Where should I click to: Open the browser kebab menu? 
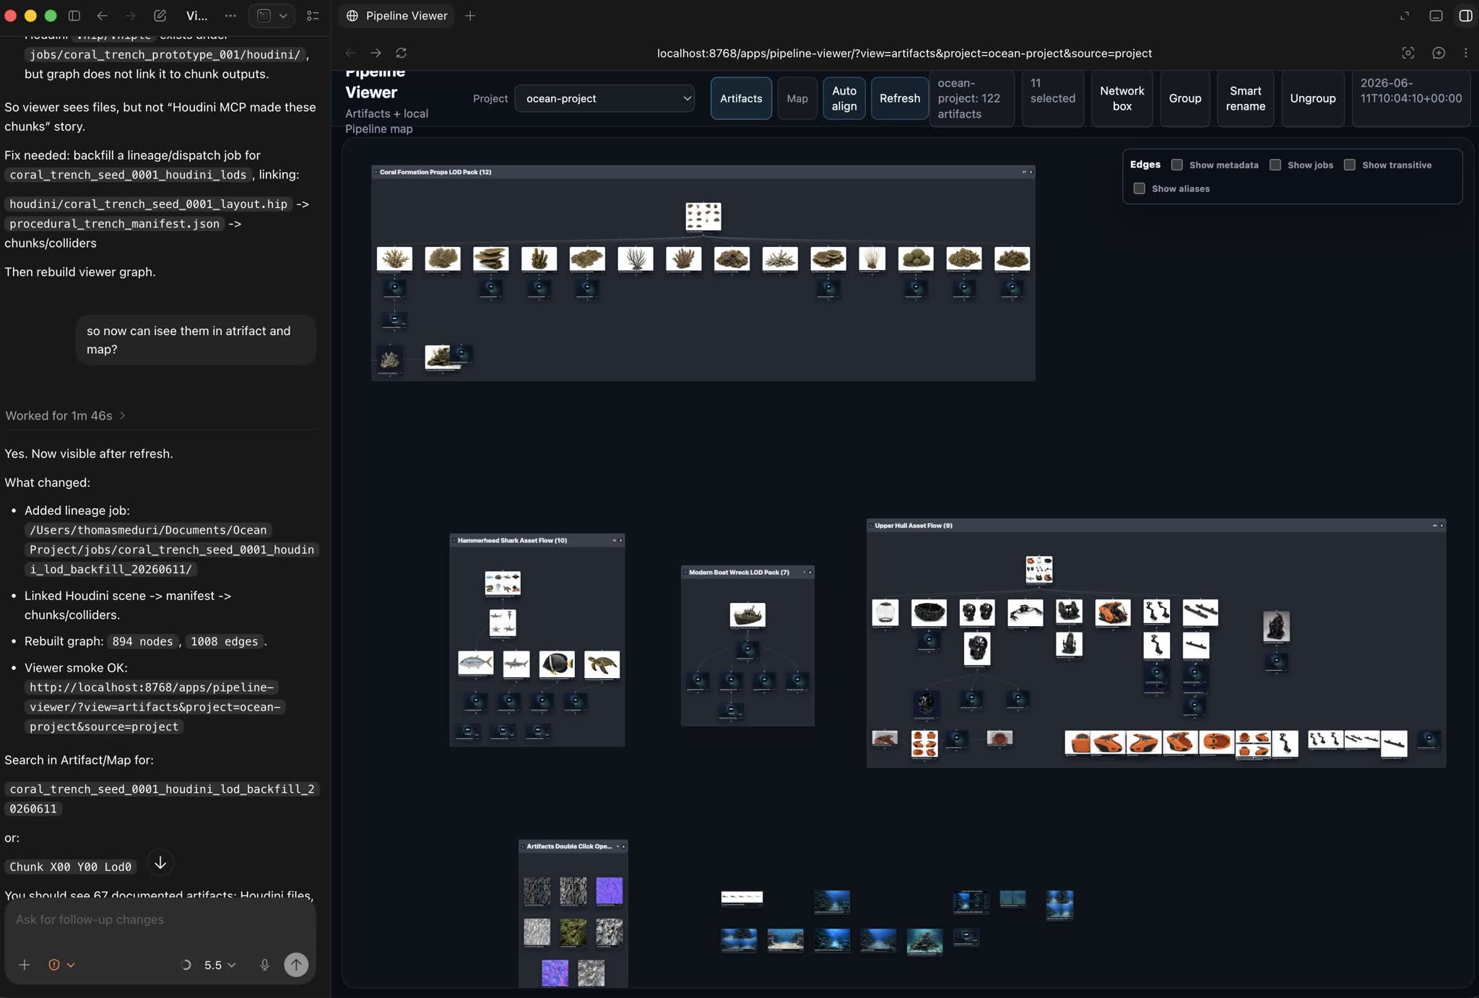(x=1465, y=53)
